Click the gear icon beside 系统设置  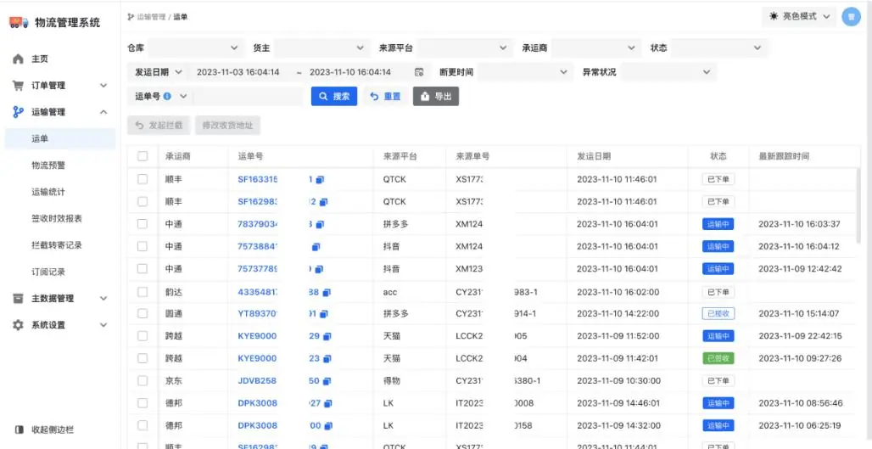pyautogui.click(x=19, y=325)
